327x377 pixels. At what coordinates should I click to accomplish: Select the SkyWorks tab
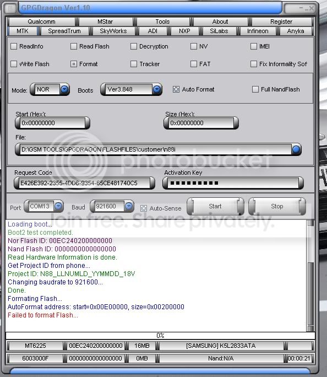click(x=113, y=31)
